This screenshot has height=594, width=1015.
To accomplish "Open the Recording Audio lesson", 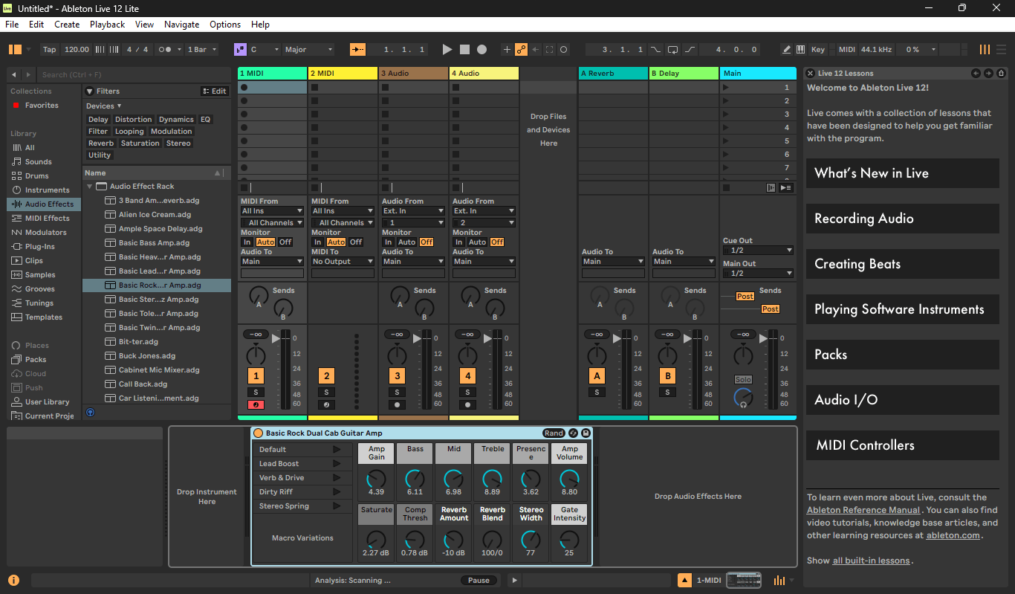I will (902, 219).
